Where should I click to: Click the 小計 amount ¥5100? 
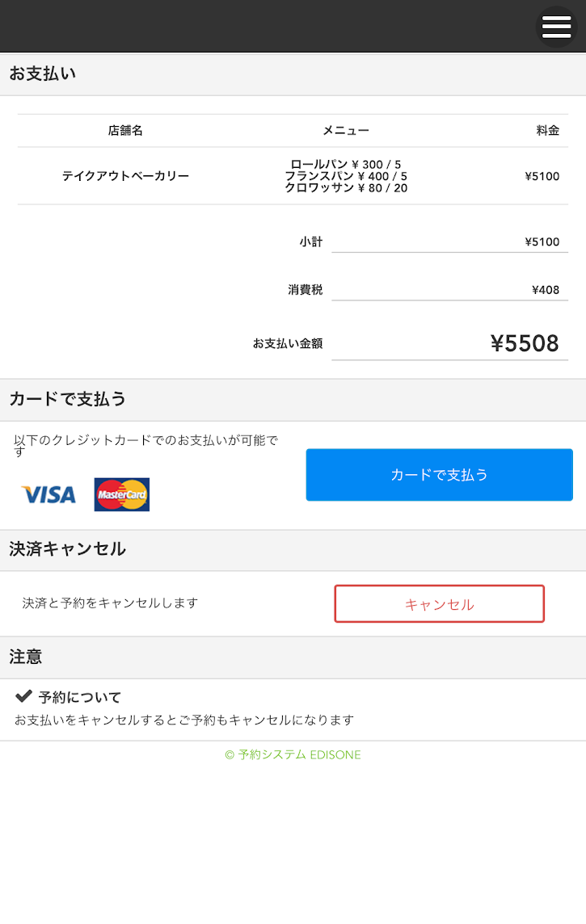click(x=542, y=241)
